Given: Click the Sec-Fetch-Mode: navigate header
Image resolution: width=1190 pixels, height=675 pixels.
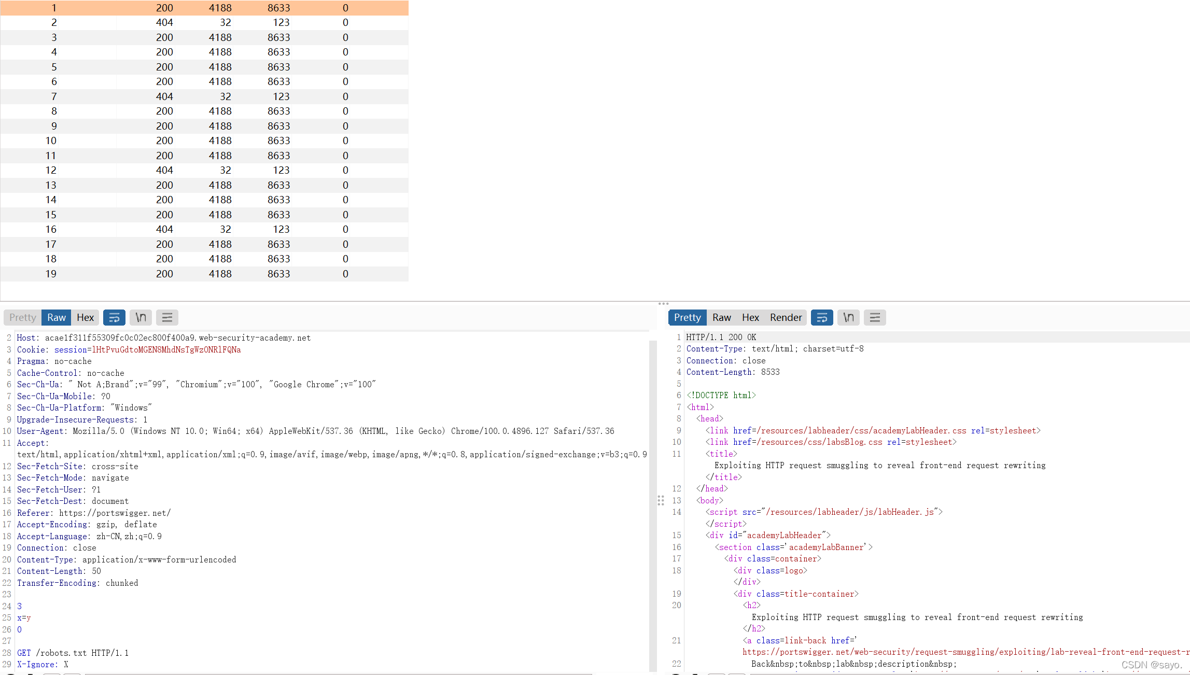Looking at the screenshot, I should 73,477.
